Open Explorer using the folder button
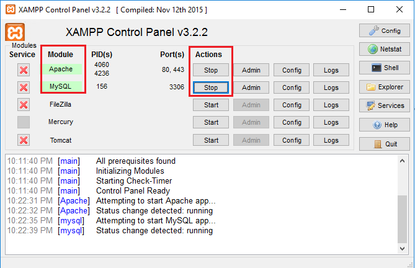 pos(385,87)
